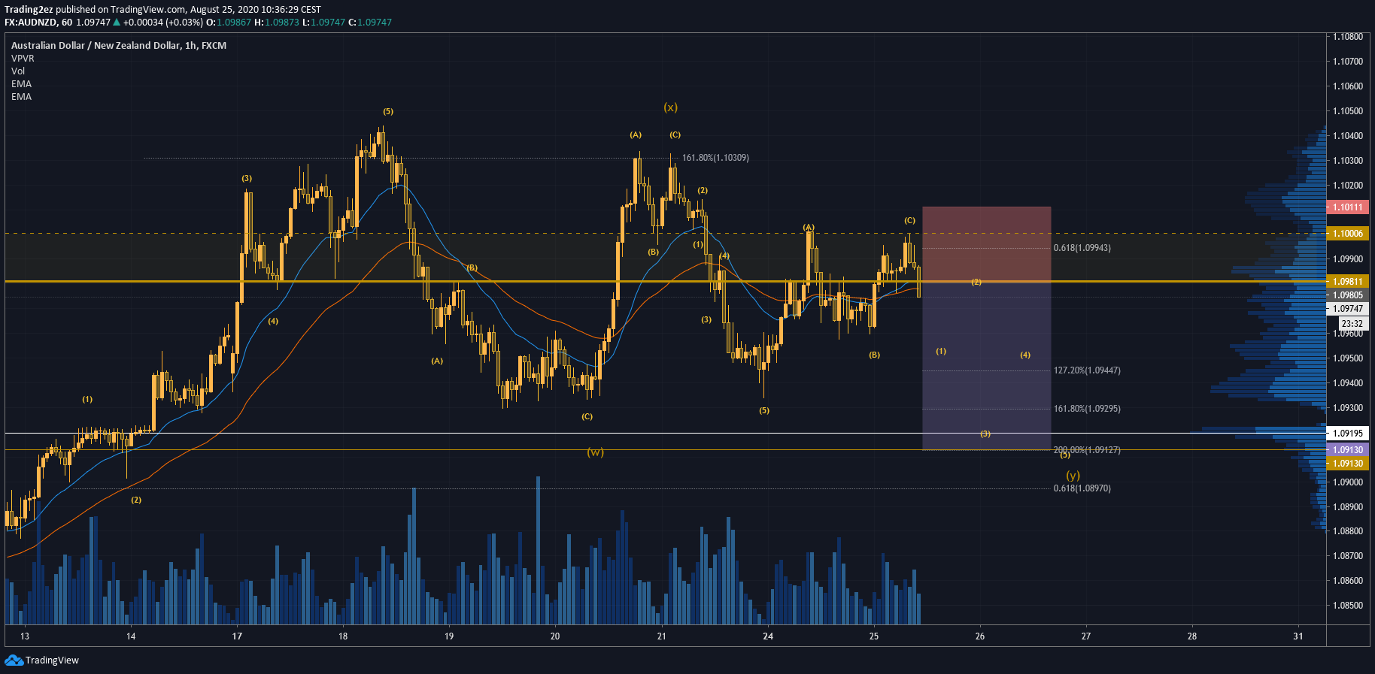Click the FX:AUDNZD symbol text
This screenshot has height=674, width=1375.
tap(31, 23)
